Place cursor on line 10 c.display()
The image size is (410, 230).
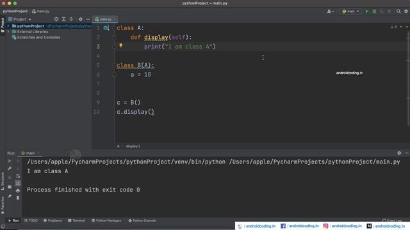[x=135, y=112]
